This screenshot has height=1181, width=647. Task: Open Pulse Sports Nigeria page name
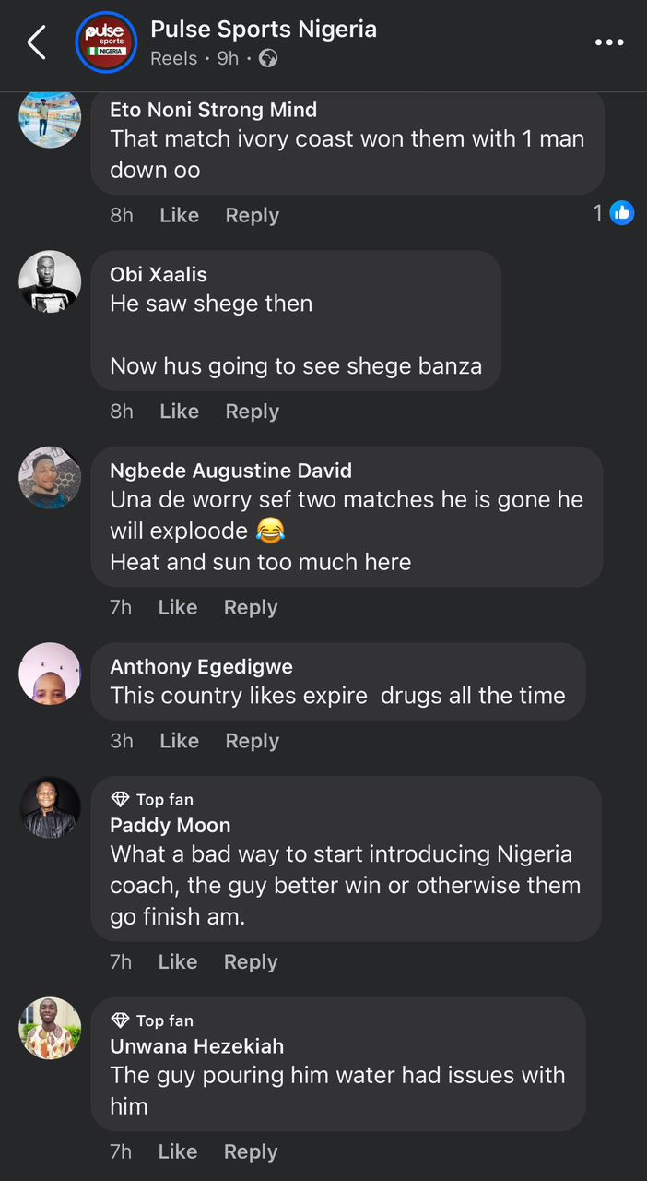tap(264, 30)
